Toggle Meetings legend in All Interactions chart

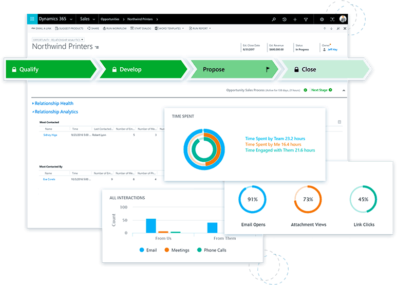177,250
